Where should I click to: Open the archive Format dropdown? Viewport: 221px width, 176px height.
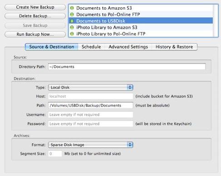90,145
